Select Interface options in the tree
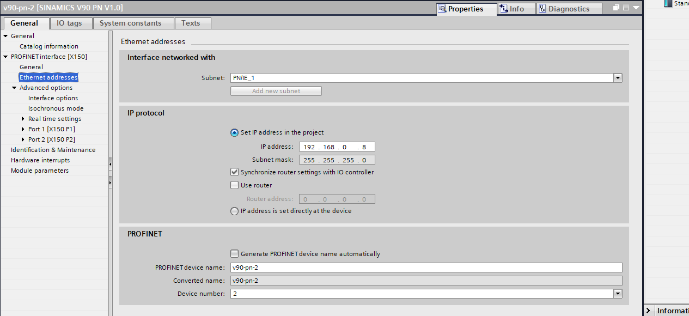Viewport: 689px width, 316px height. tap(53, 98)
